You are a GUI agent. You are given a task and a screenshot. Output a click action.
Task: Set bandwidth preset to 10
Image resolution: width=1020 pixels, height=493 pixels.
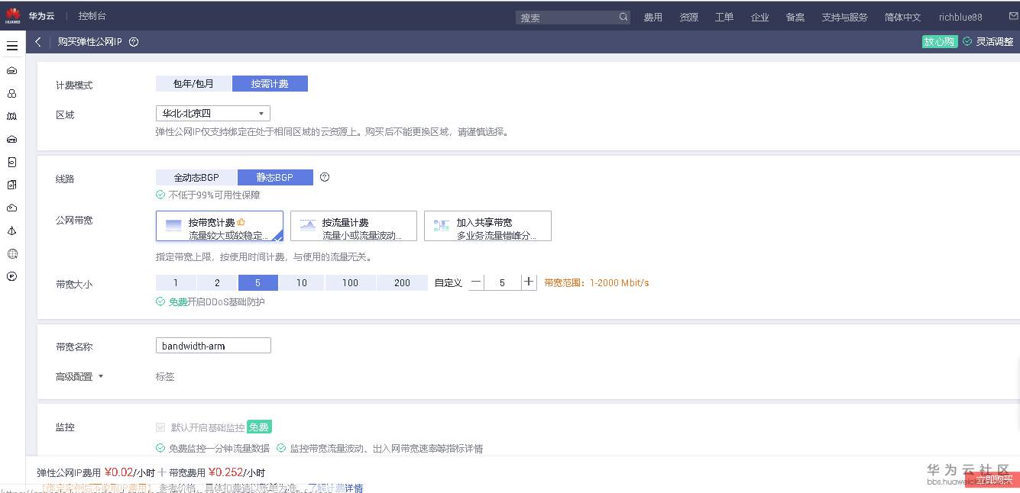[302, 282]
